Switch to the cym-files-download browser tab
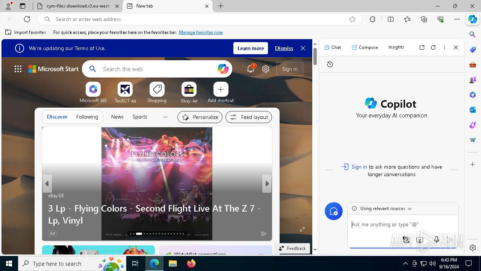The image size is (481, 271). pos(77,6)
